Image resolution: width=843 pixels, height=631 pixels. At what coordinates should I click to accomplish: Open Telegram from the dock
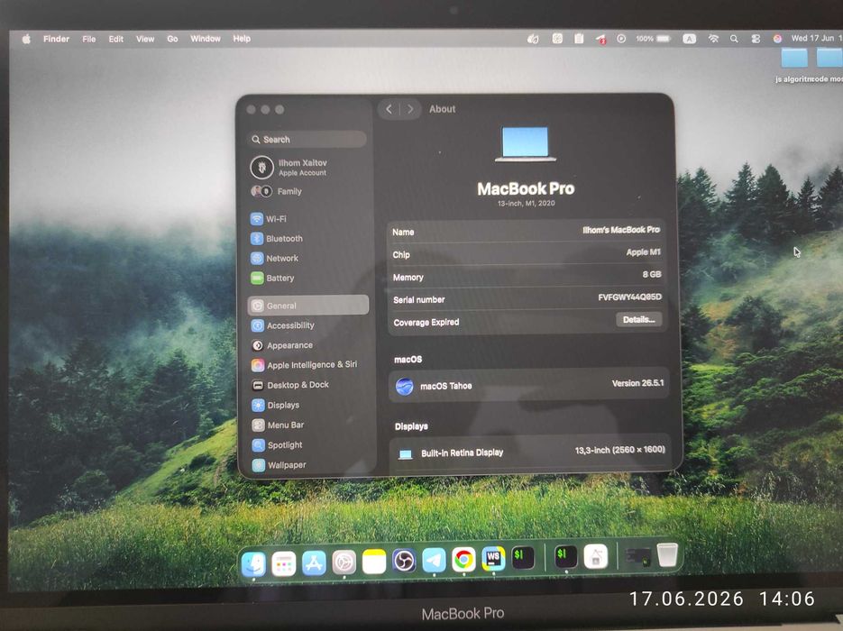point(434,561)
